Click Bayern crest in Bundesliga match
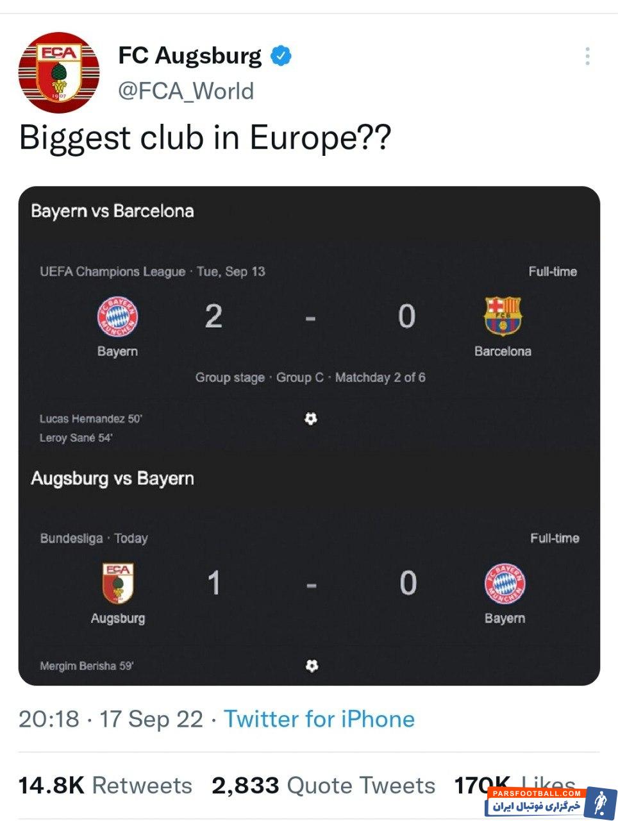 (505, 583)
